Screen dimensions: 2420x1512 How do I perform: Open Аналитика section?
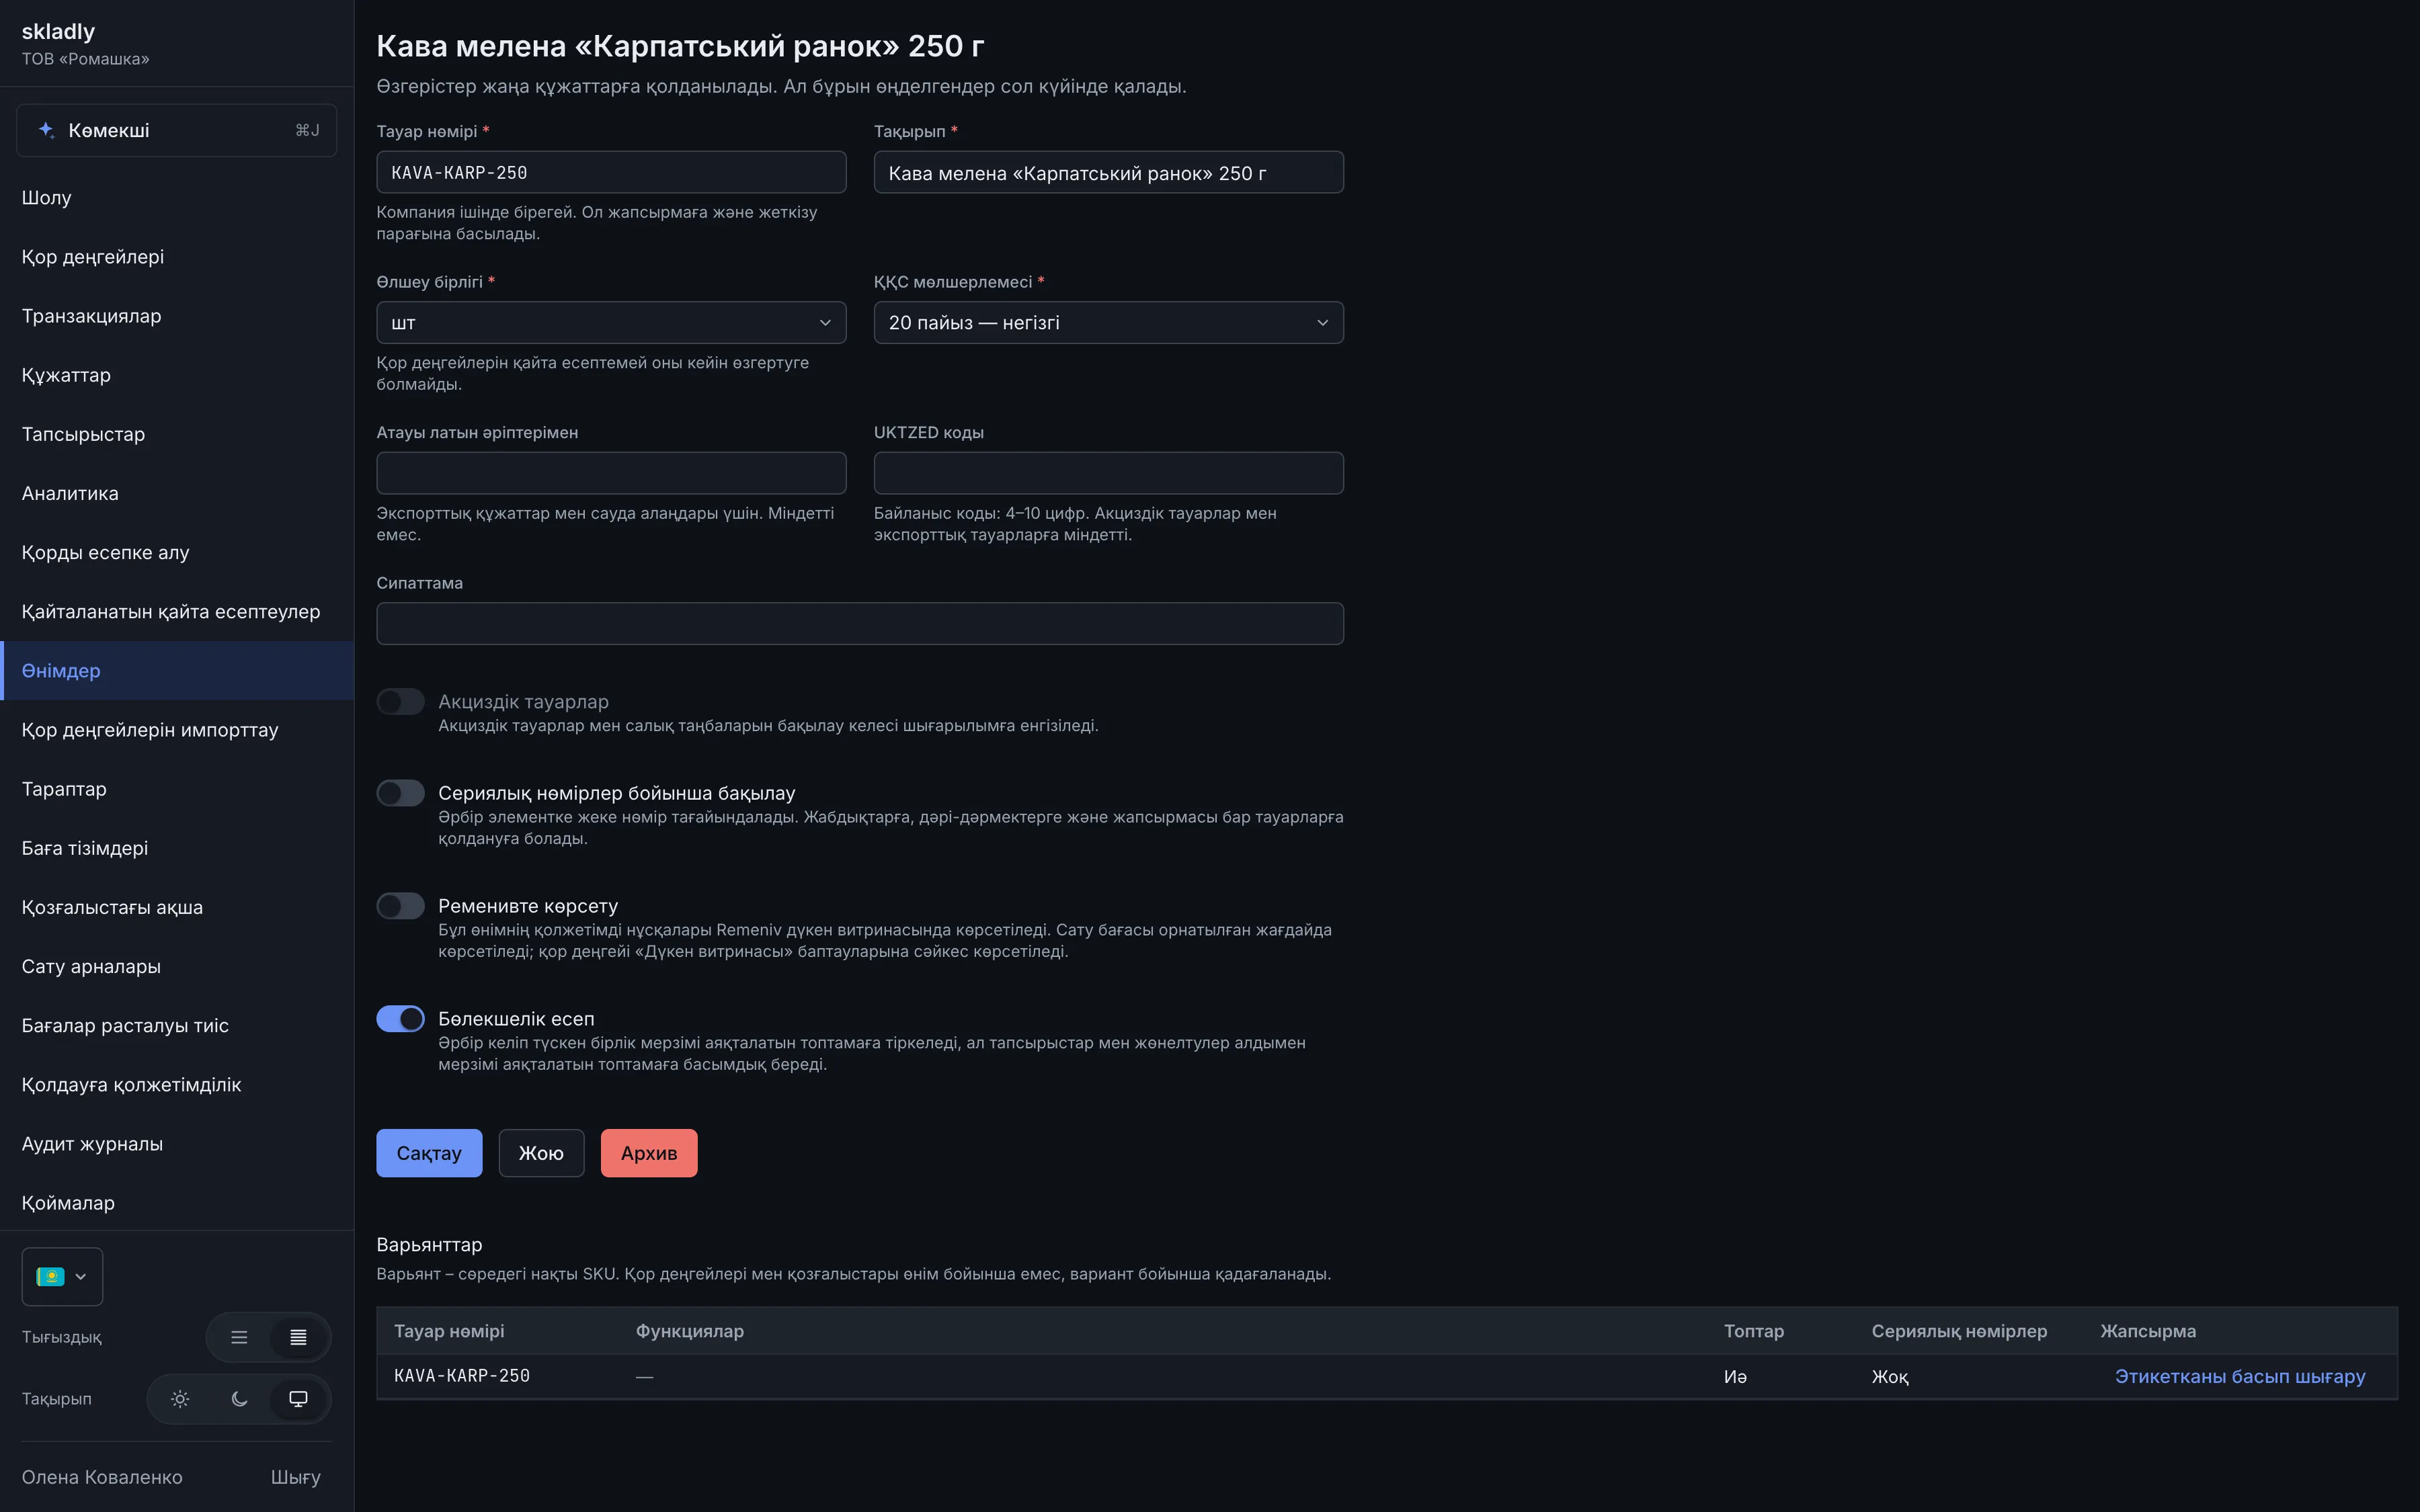(x=177, y=493)
